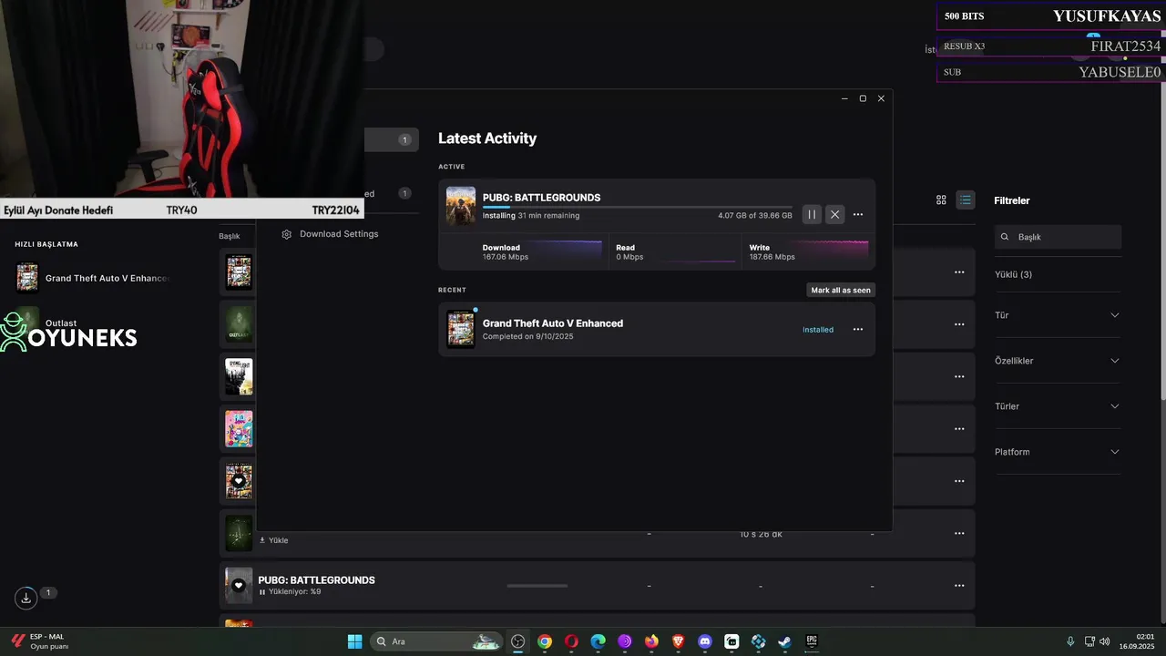Image resolution: width=1166 pixels, height=656 pixels.
Task: Open more options for Grand Theft Auto V Enhanced activity
Action: (x=858, y=329)
